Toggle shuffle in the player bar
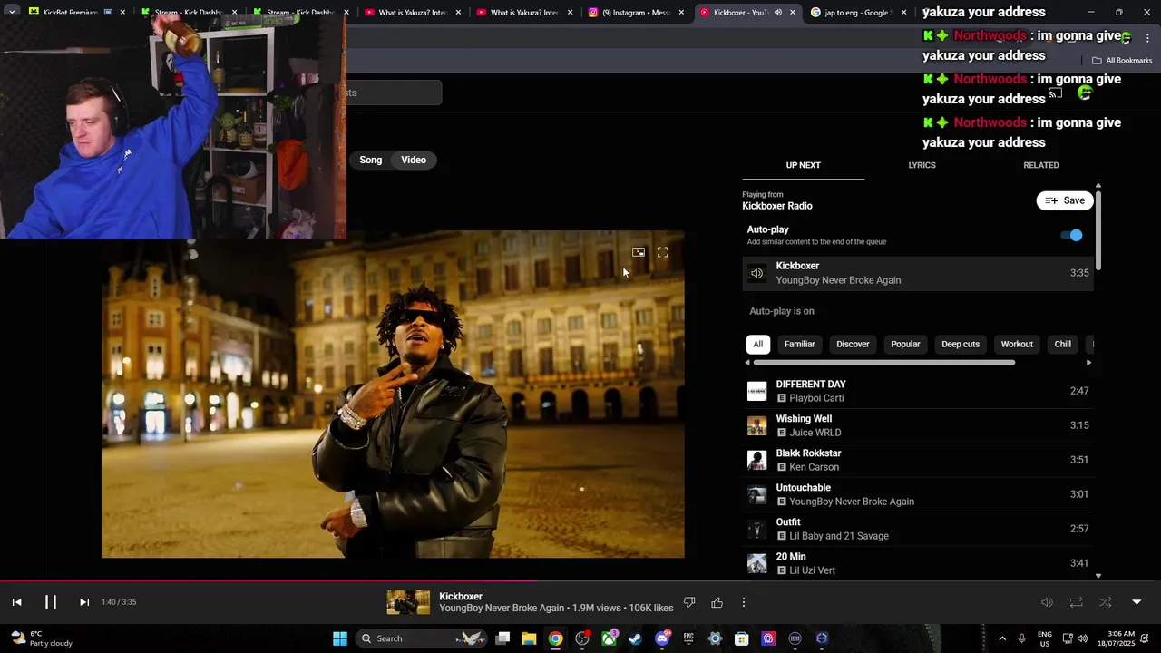Screen dimensions: 1161x653 click(1105, 602)
